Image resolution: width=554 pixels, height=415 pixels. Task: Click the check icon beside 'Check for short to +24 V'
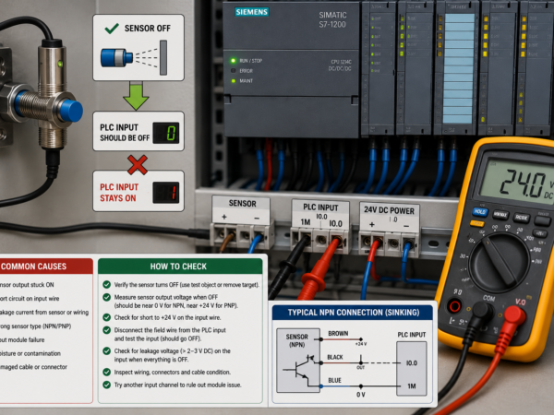pos(107,317)
